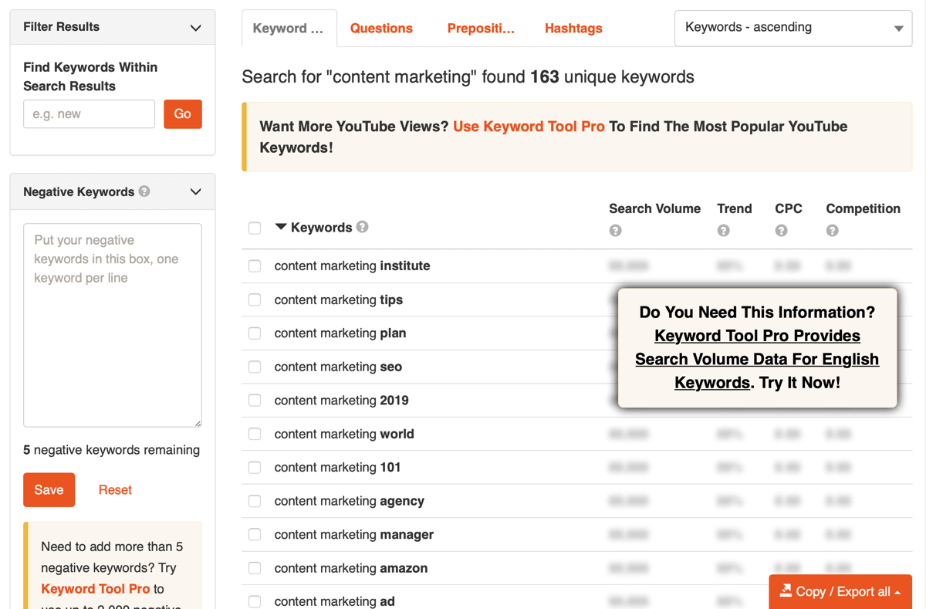
Task: Click CPC column header
Action: 789,208
